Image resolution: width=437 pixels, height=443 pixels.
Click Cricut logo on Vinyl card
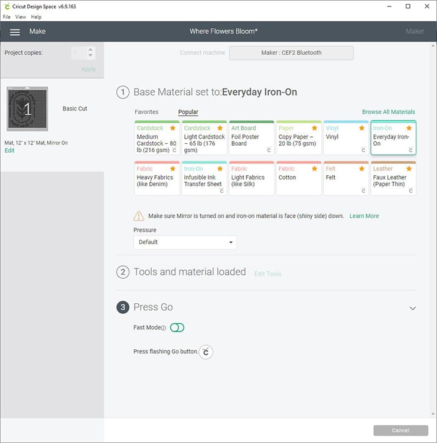pos(363,150)
